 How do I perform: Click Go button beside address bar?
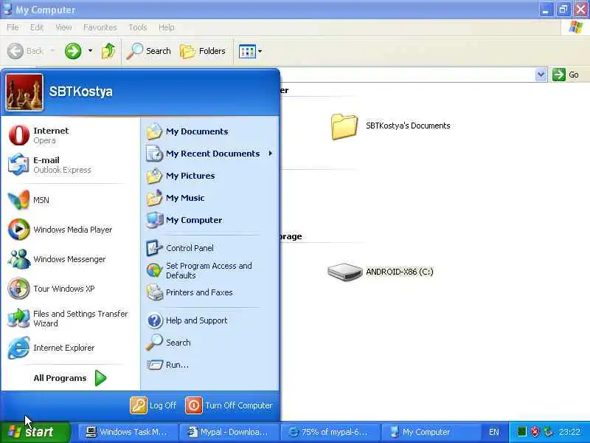(x=566, y=75)
